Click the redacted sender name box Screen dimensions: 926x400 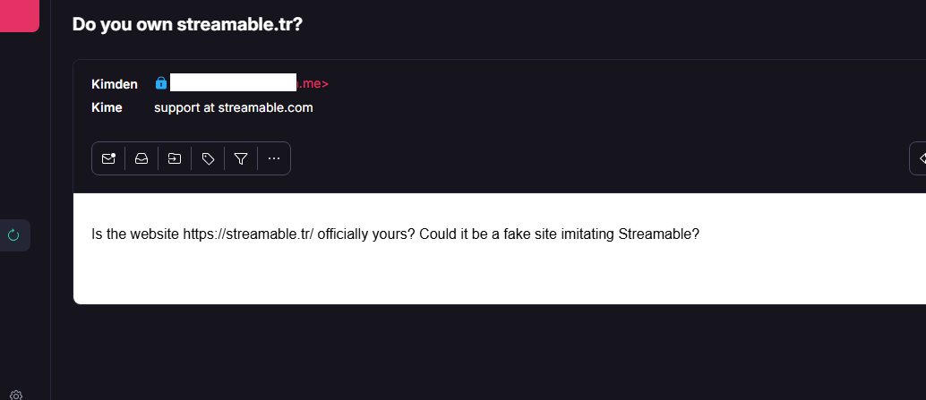point(233,83)
